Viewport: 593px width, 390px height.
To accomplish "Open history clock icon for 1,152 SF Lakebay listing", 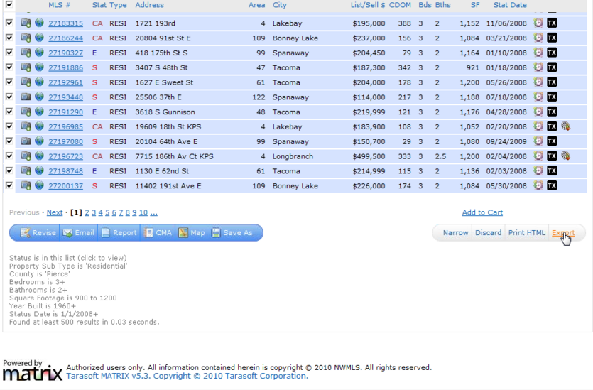I will (538, 23).
